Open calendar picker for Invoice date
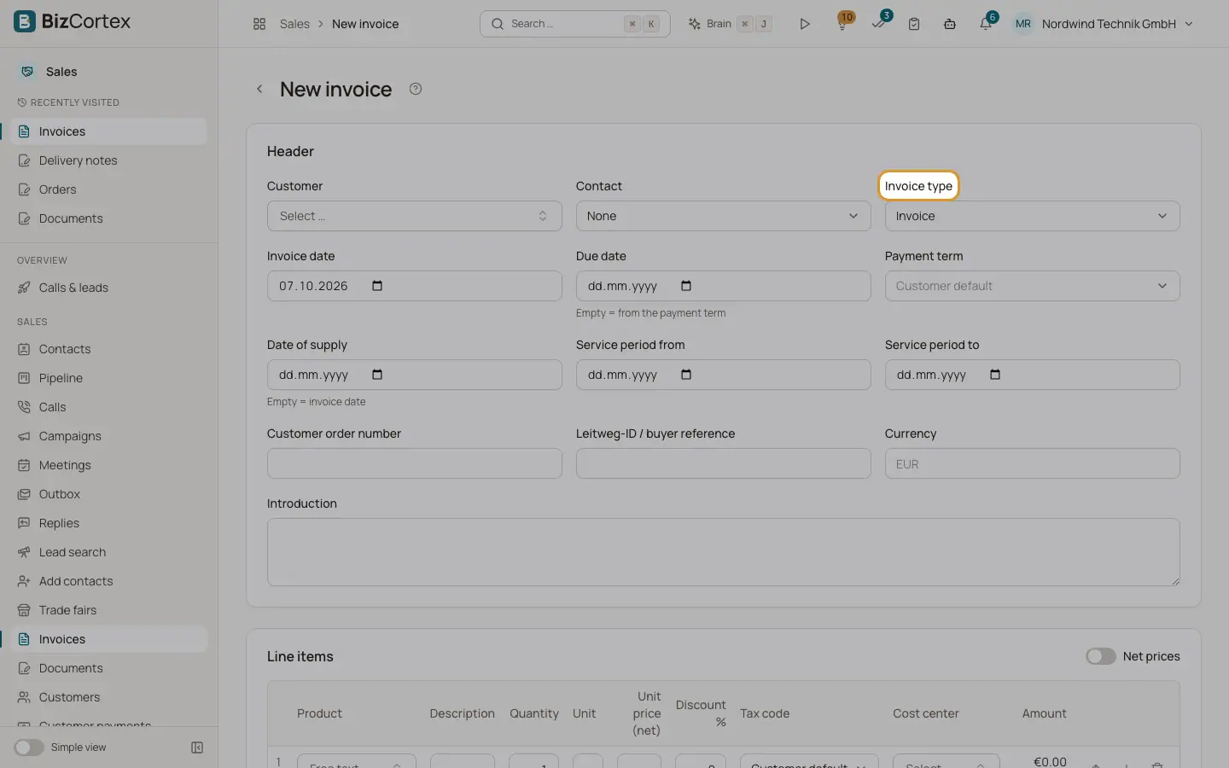 point(377,286)
